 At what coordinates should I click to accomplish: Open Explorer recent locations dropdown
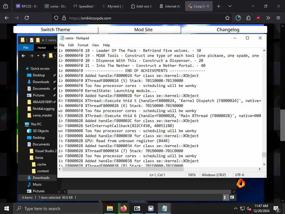pyautogui.click(x=38, y=56)
